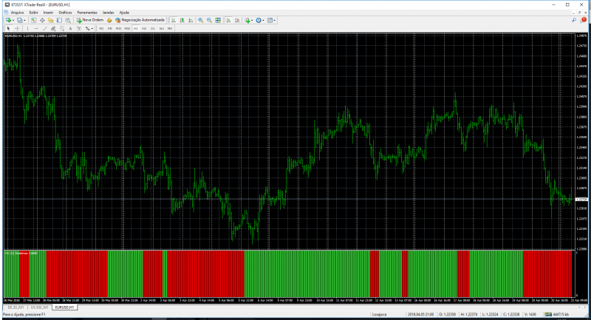Switch to the DE.30,M1 chart tab
Image resolution: width=591 pixels, height=320 pixels.
16,307
